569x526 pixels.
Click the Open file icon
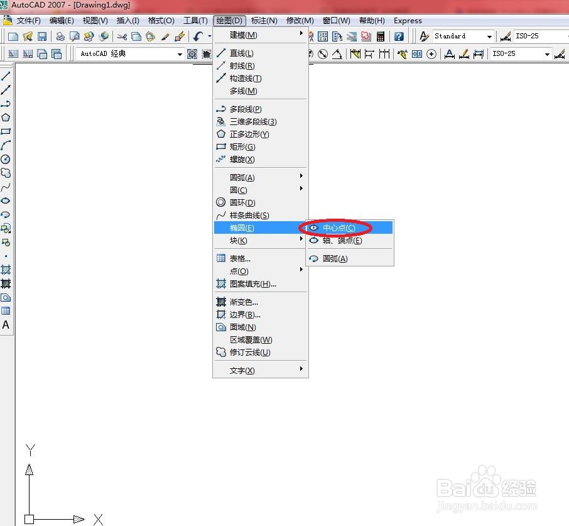pyautogui.click(x=28, y=36)
